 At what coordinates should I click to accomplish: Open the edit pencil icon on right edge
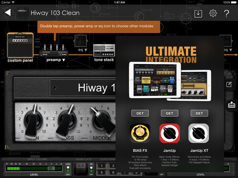[229, 84]
